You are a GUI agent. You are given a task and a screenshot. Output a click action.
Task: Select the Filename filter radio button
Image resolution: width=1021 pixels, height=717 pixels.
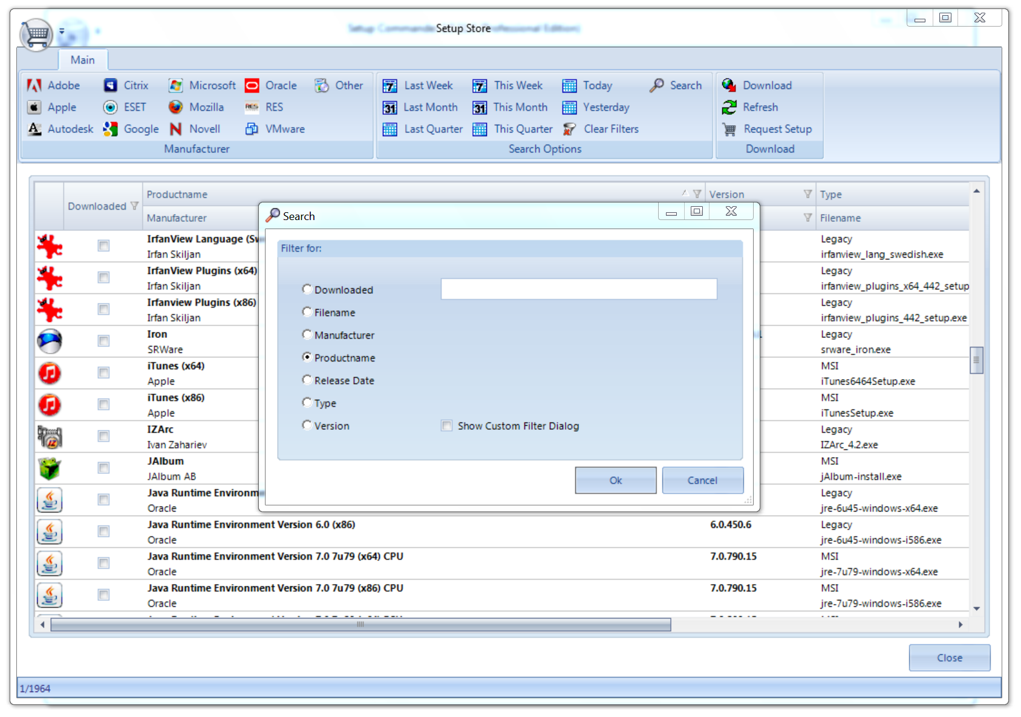click(307, 312)
